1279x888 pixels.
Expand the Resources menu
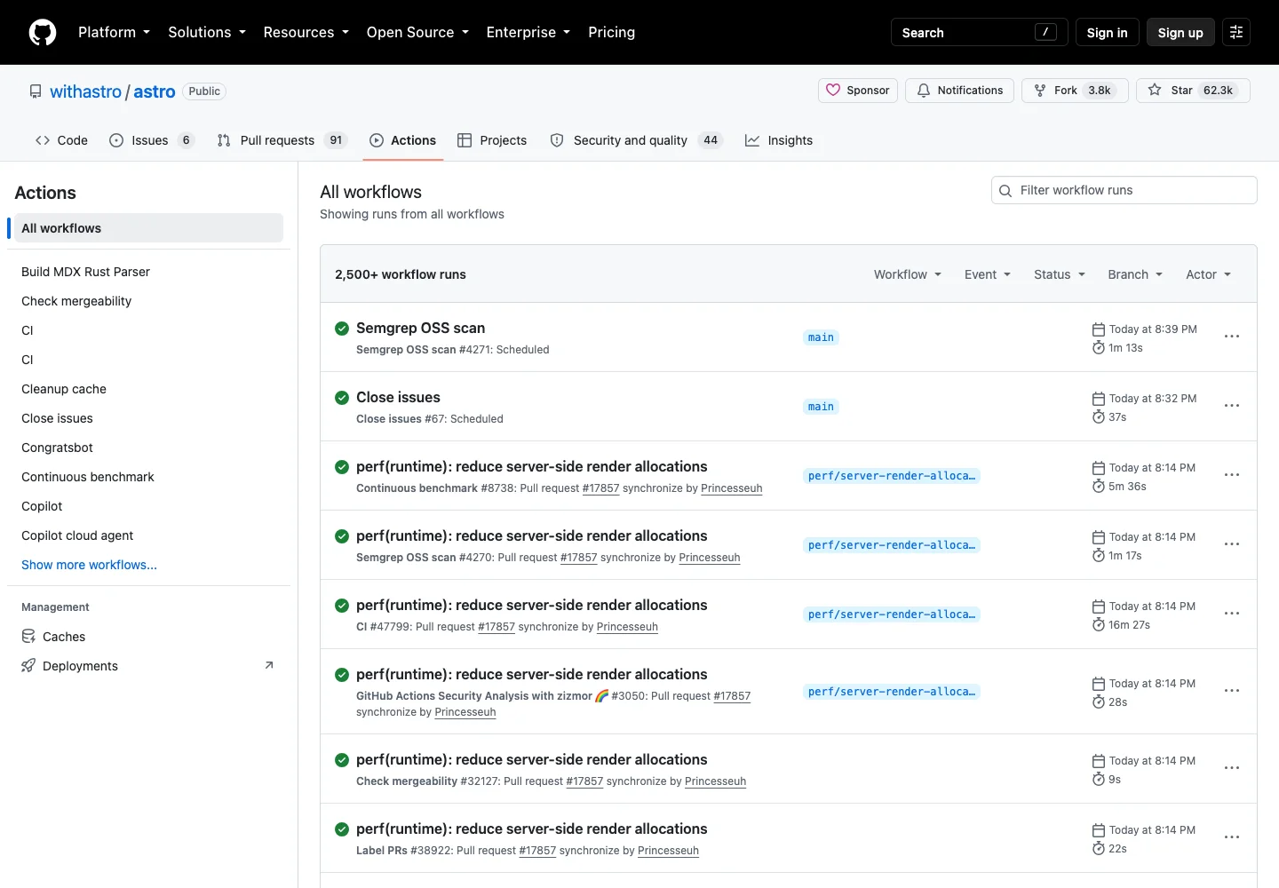coord(306,32)
